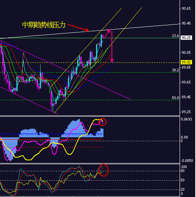Click the MACD upper scale value 0.0693
Viewport: 196px width, 197px height.
click(186, 119)
